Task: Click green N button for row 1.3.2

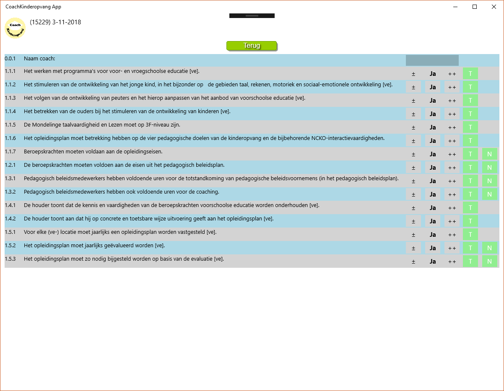Action: pos(490,194)
